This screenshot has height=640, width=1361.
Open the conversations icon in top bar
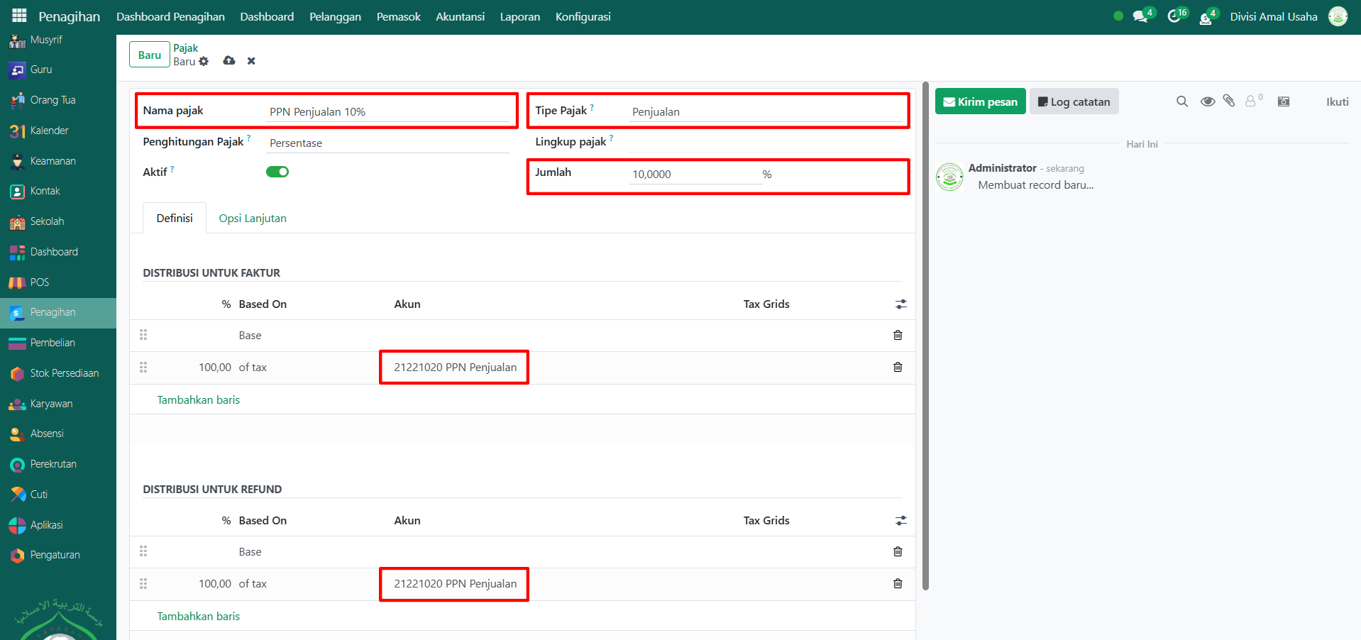pyautogui.click(x=1140, y=16)
